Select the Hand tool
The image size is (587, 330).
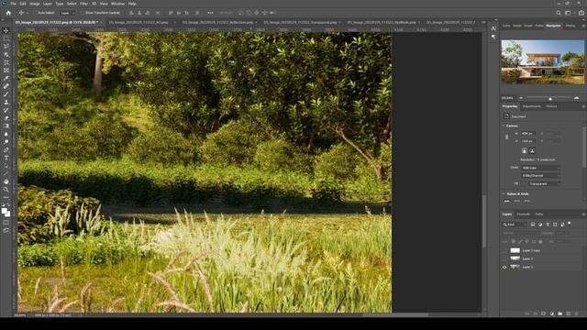6,181
